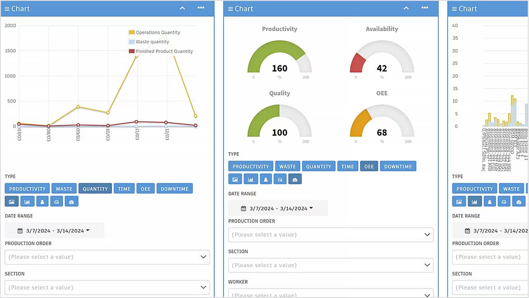Switch gauge panel to QUANTITY type

pos(319,166)
